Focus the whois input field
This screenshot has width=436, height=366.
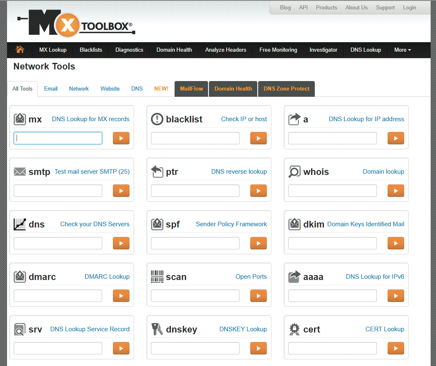[x=333, y=191]
